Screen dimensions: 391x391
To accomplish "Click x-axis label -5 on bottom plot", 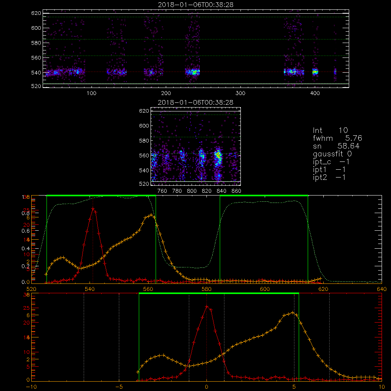I will [119, 387].
